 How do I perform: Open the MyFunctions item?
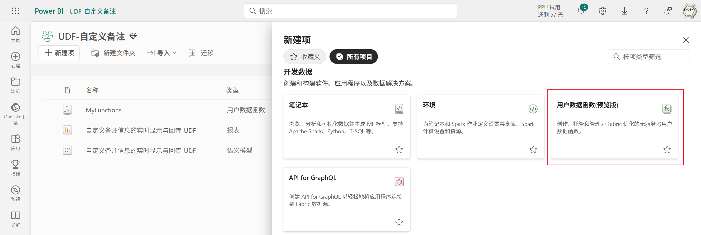(104, 110)
